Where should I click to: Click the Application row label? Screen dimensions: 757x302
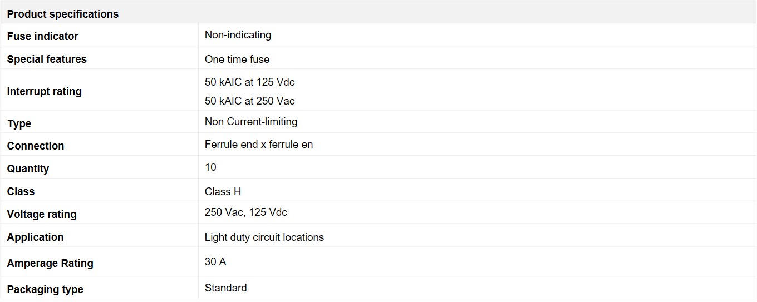35,237
